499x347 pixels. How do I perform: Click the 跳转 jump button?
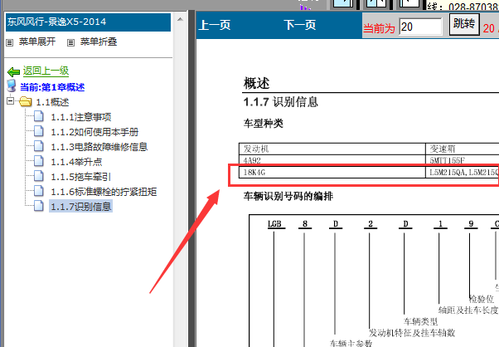coord(464,24)
